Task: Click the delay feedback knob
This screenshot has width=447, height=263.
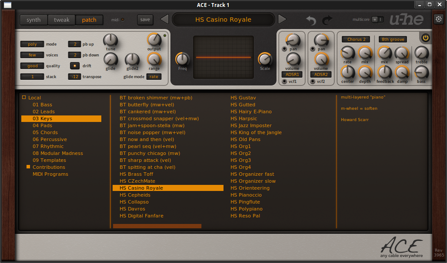Action: [x=384, y=72]
